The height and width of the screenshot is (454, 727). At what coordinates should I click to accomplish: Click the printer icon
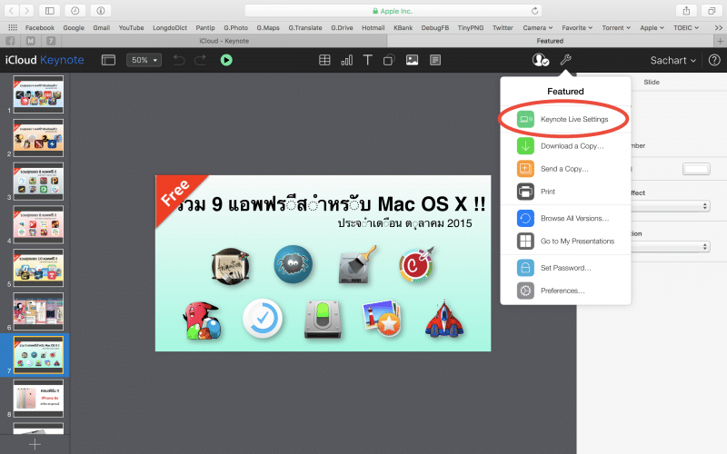pyautogui.click(x=525, y=192)
